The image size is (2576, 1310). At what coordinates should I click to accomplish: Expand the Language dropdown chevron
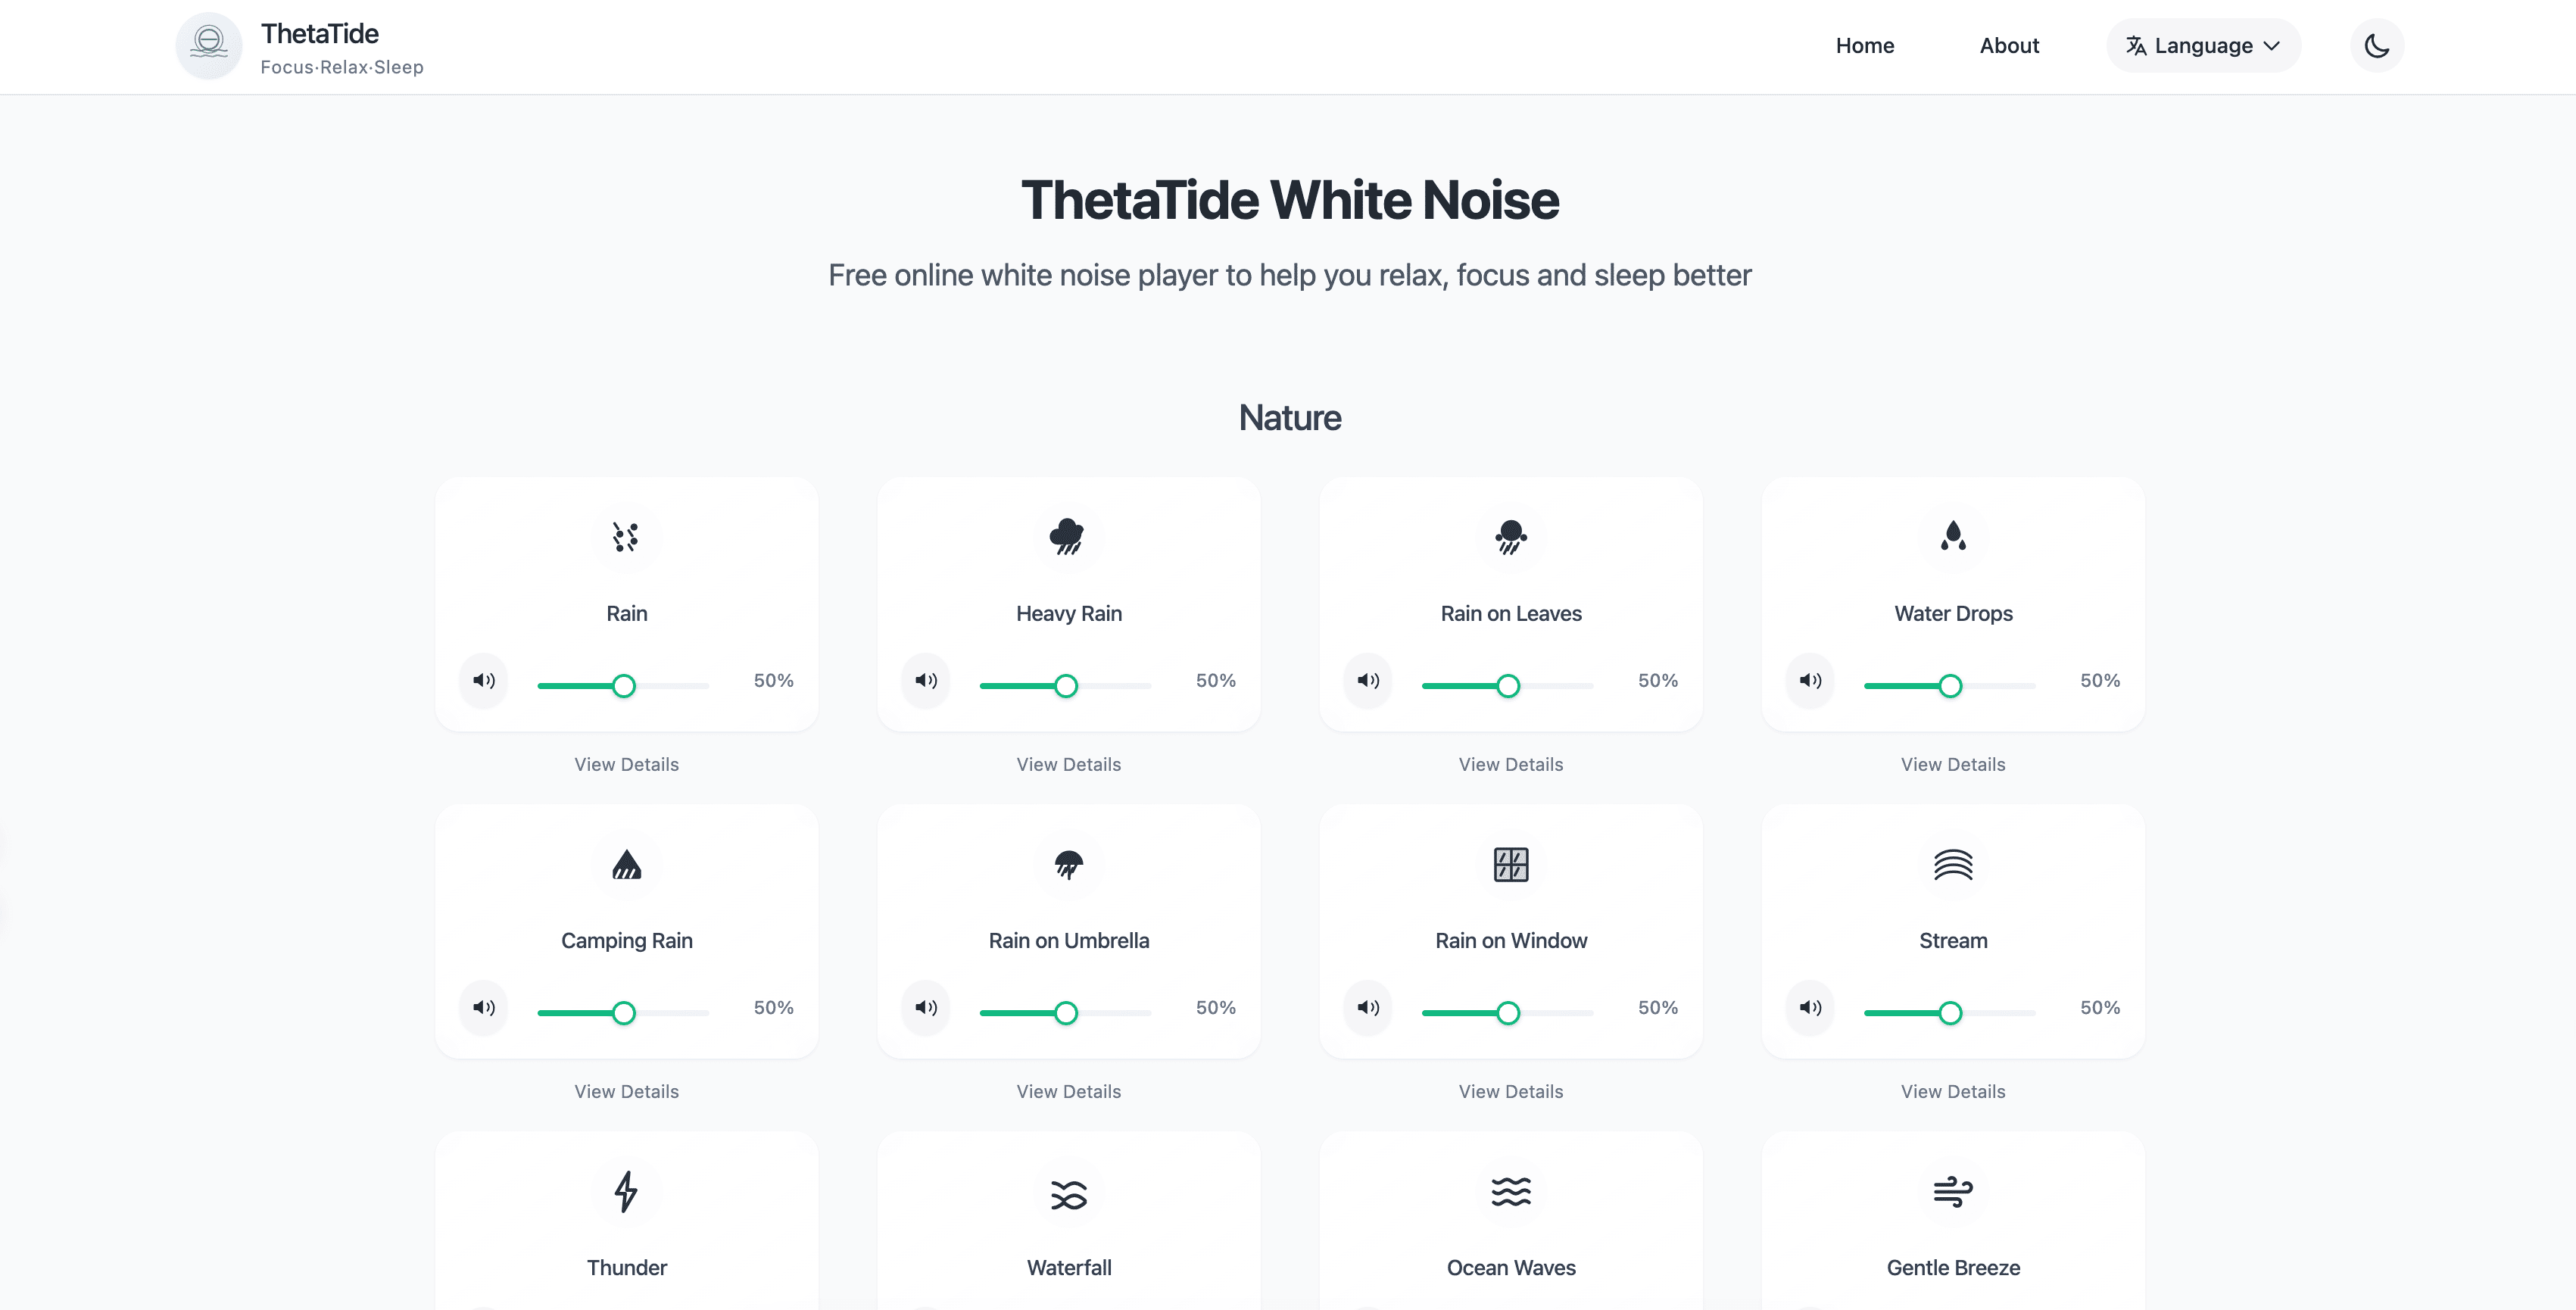[x=2271, y=46]
